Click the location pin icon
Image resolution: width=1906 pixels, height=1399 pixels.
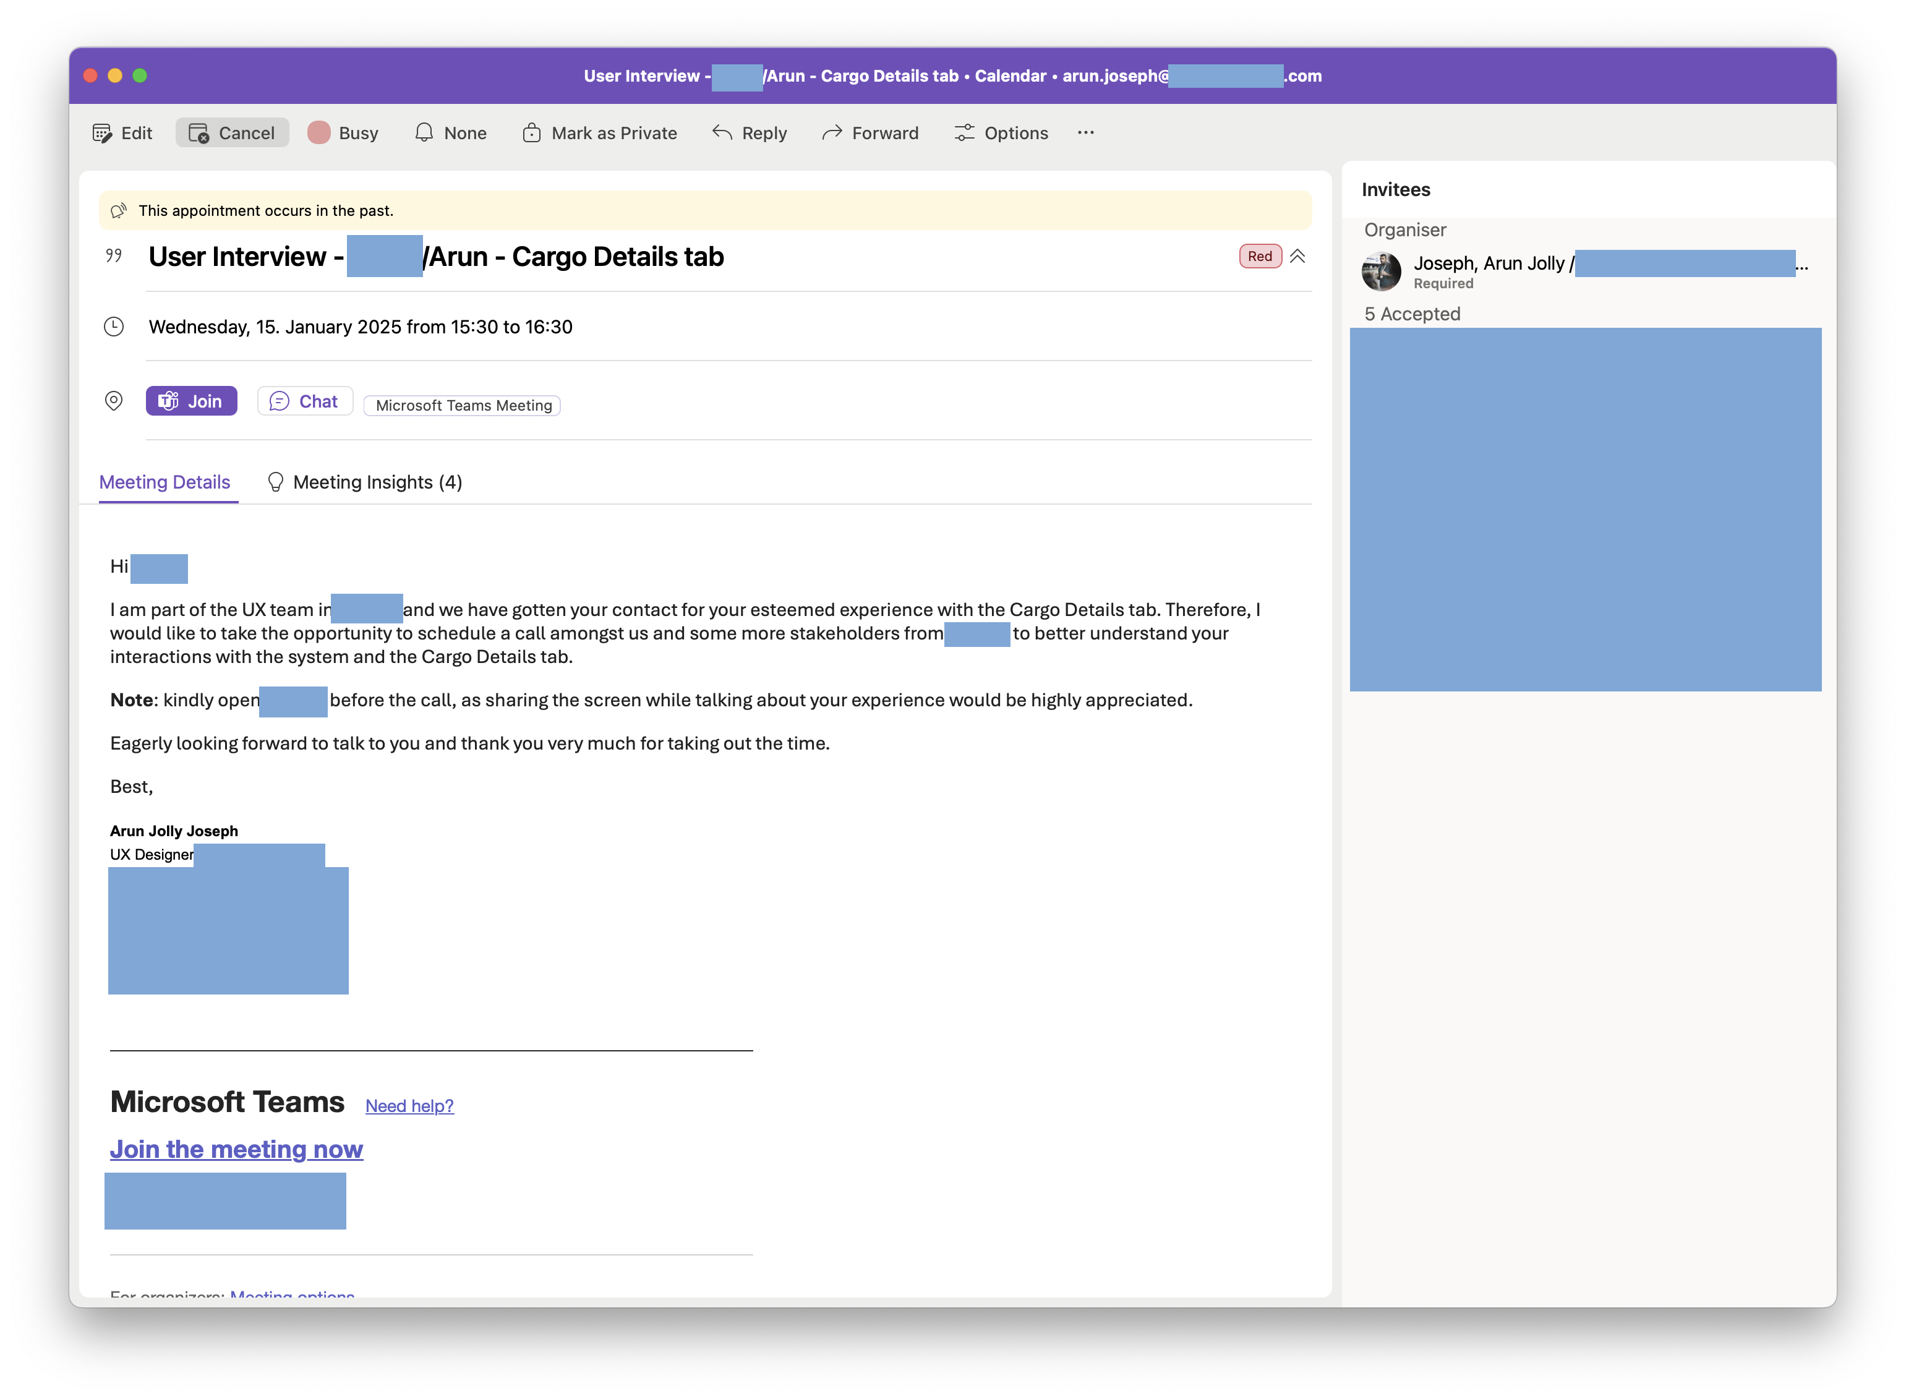[113, 401]
